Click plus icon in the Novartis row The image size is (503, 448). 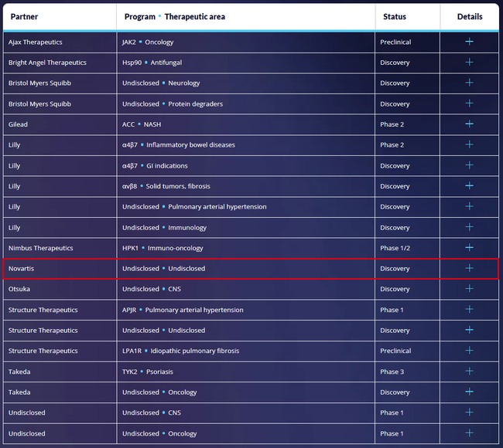[x=469, y=268]
